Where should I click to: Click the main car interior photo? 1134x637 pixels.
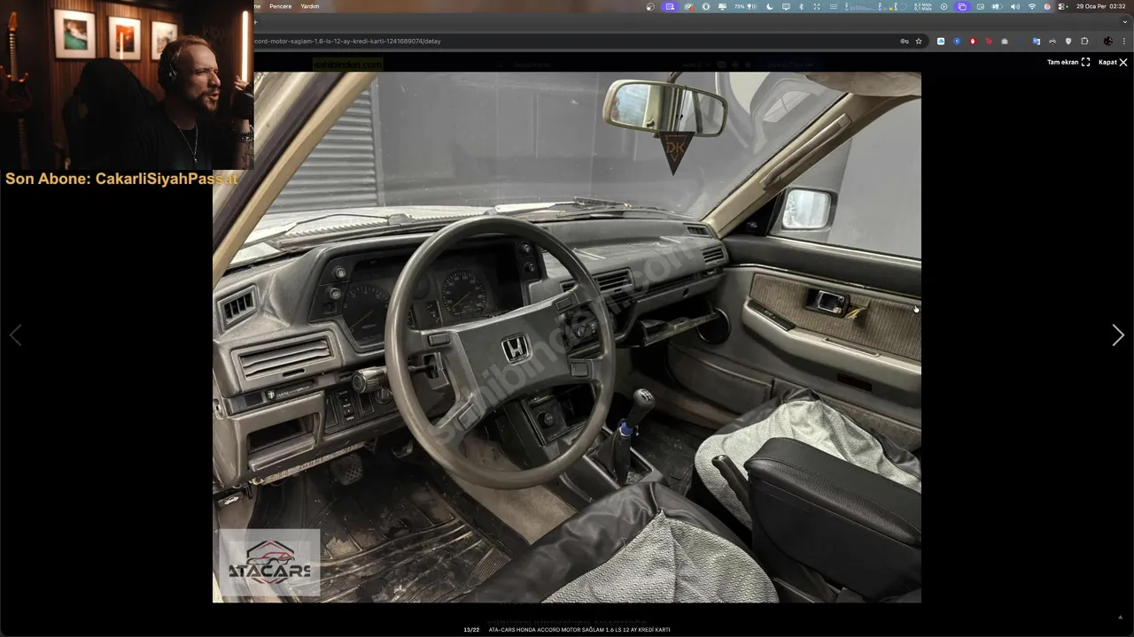tap(567, 337)
